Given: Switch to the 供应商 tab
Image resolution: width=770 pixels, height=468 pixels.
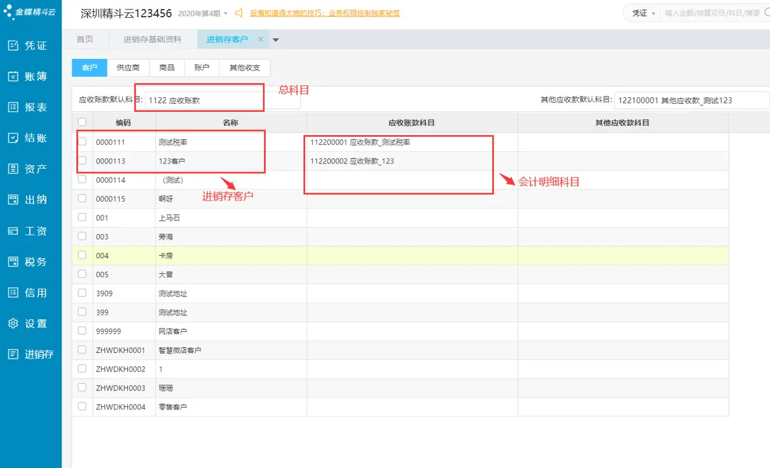Looking at the screenshot, I should pos(128,67).
